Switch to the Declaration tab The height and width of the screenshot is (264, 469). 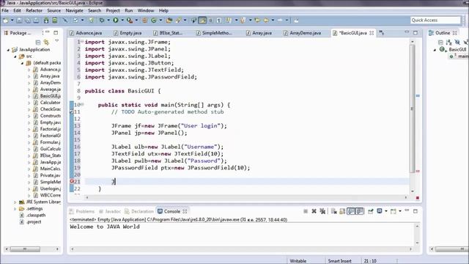[139, 211]
